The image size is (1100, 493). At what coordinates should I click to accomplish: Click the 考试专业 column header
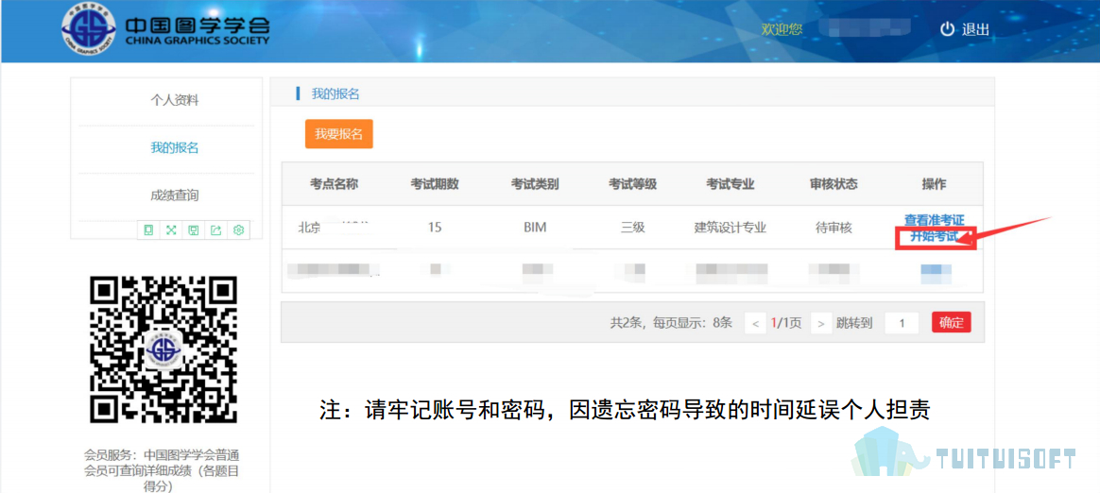coord(730,184)
